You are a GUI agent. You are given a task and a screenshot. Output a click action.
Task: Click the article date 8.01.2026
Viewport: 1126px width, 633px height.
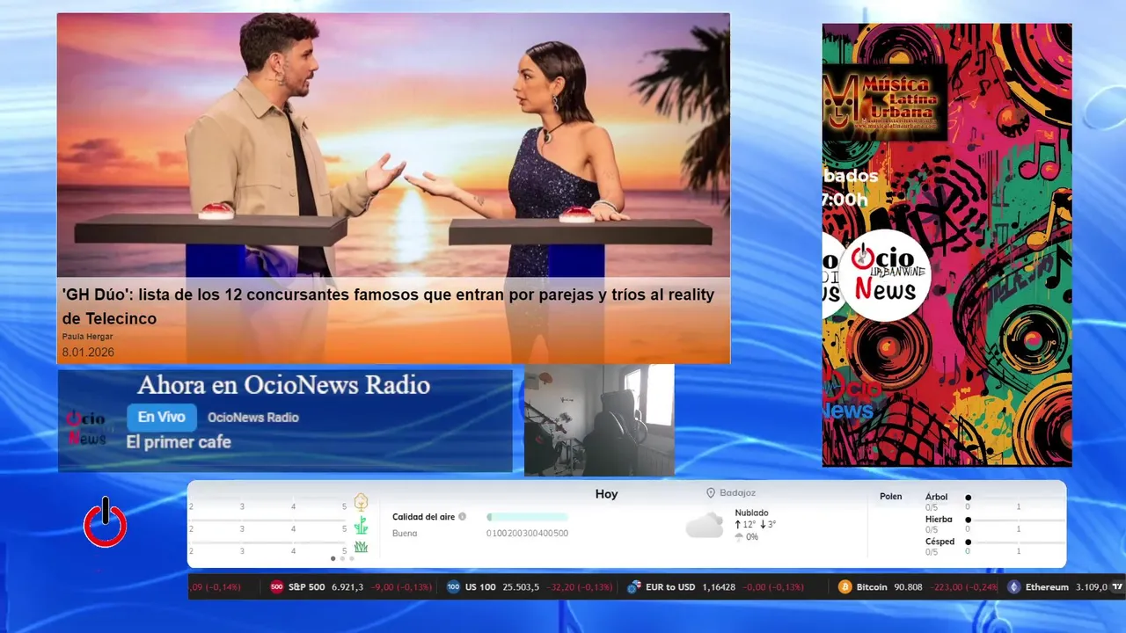click(88, 353)
